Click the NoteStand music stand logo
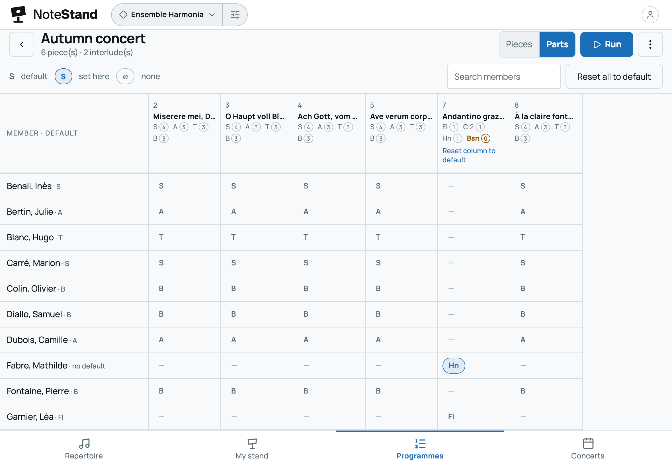The height and width of the screenshot is (467, 672). click(x=18, y=14)
